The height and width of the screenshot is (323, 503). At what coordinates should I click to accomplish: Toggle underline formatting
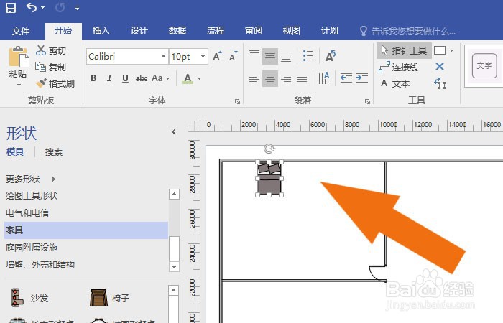coord(126,78)
